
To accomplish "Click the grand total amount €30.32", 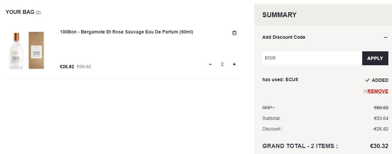I will [379, 146].
